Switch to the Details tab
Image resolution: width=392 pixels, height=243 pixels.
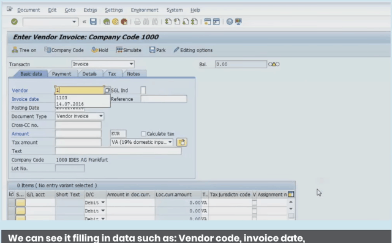point(89,74)
